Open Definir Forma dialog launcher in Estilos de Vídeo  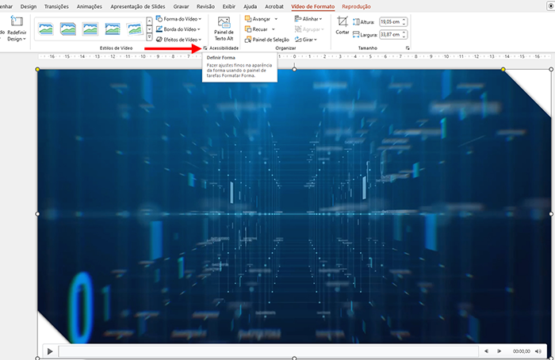[x=205, y=48]
